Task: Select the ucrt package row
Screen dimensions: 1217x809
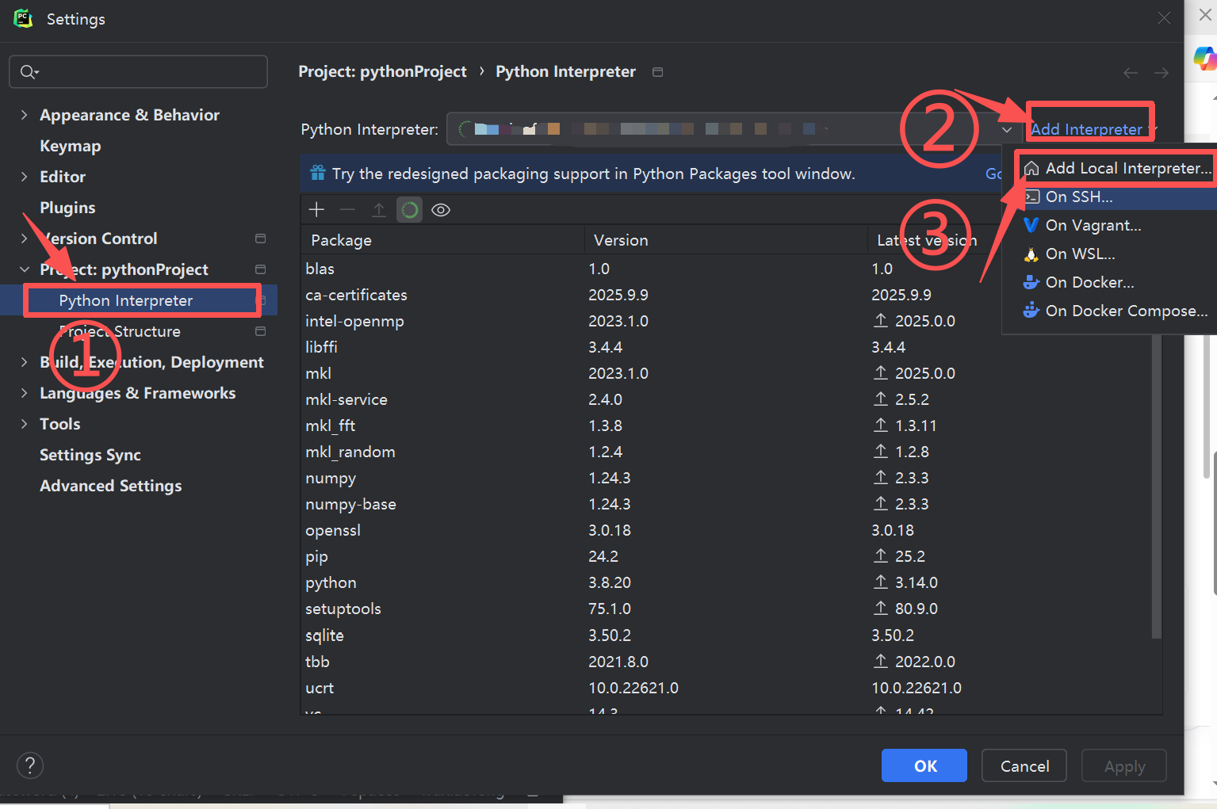Action: 725,688
